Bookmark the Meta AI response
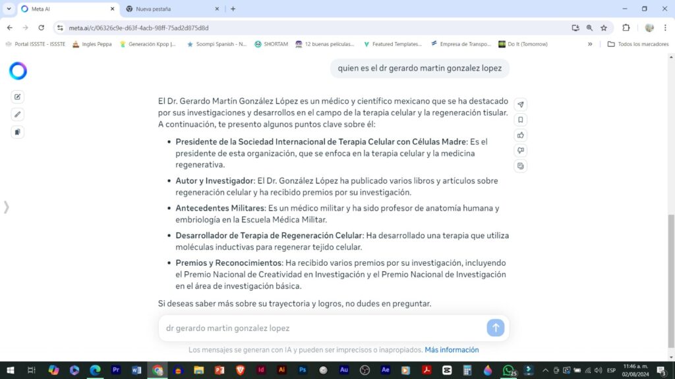The image size is (675, 379). (521, 120)
